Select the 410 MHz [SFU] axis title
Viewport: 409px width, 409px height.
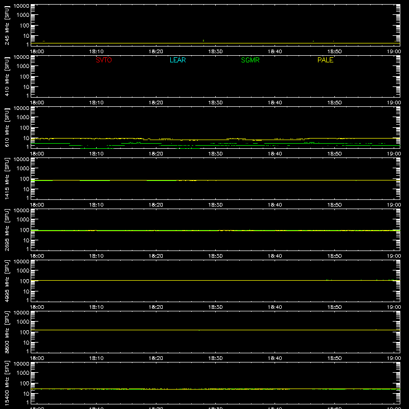tap(7, 76)
